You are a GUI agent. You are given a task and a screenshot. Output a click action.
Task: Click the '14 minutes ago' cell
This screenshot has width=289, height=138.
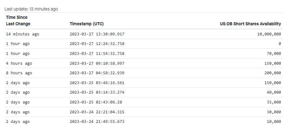coord(23,34)
